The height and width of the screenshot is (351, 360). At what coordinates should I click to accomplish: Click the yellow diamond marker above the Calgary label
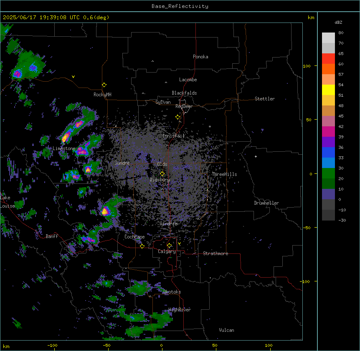tap(169, 246)
